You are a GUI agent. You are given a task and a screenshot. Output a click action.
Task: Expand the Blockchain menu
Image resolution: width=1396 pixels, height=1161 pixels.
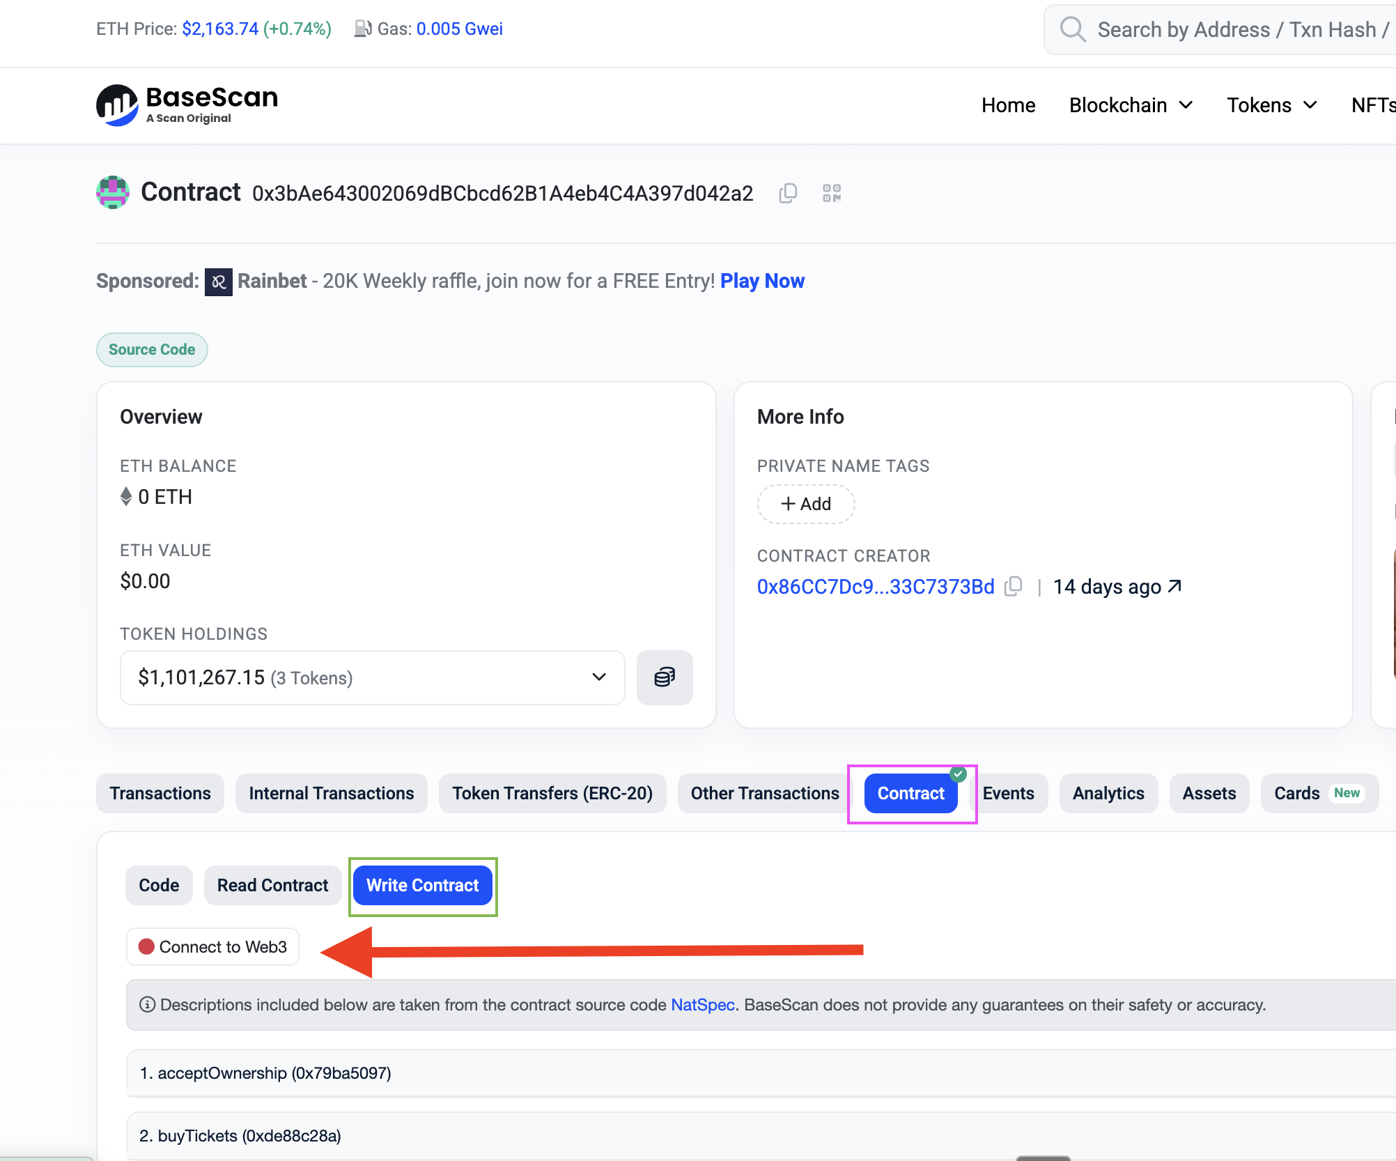pos(1131,105)
